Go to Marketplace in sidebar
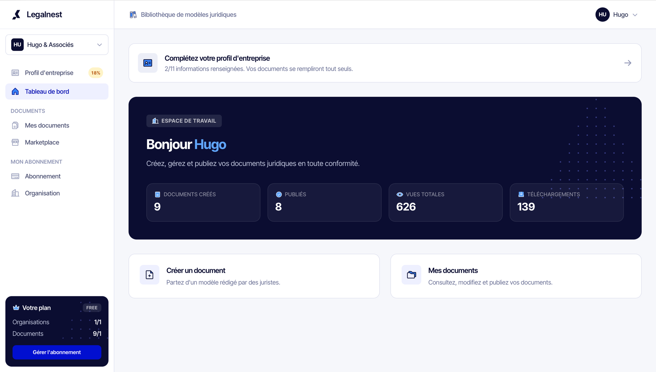 click(x=57, y=142)
